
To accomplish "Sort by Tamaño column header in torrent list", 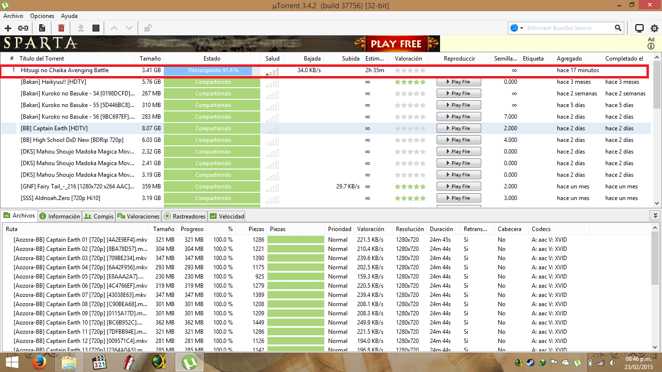I will click(x=150, y=59).
